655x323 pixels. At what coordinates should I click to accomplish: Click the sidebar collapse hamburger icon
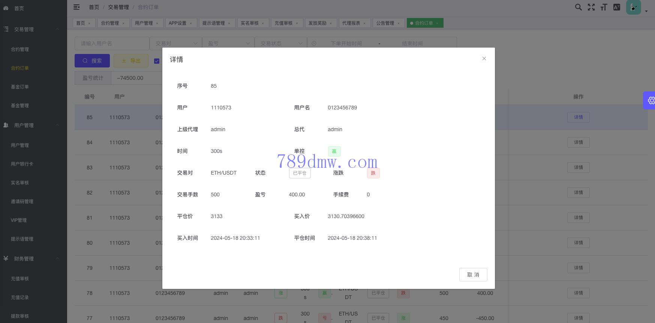pos(76,7)
